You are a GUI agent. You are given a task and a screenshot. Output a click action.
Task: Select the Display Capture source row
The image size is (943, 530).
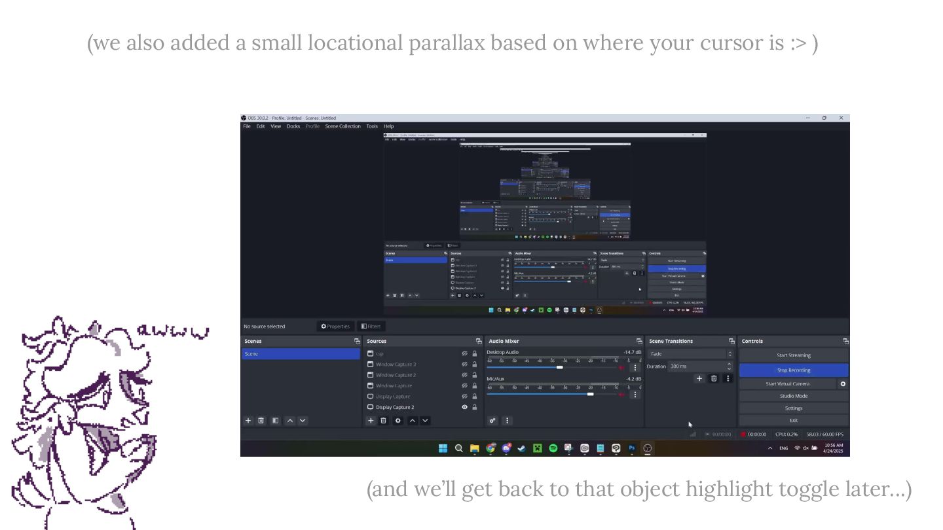[423, 397]
